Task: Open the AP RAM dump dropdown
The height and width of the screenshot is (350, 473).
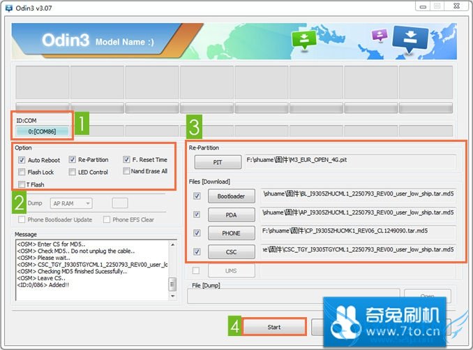Action: pyautogui.click(x=71, y=203)
